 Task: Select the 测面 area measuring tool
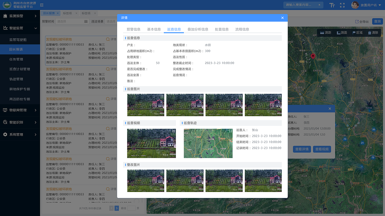pos(342,33)
